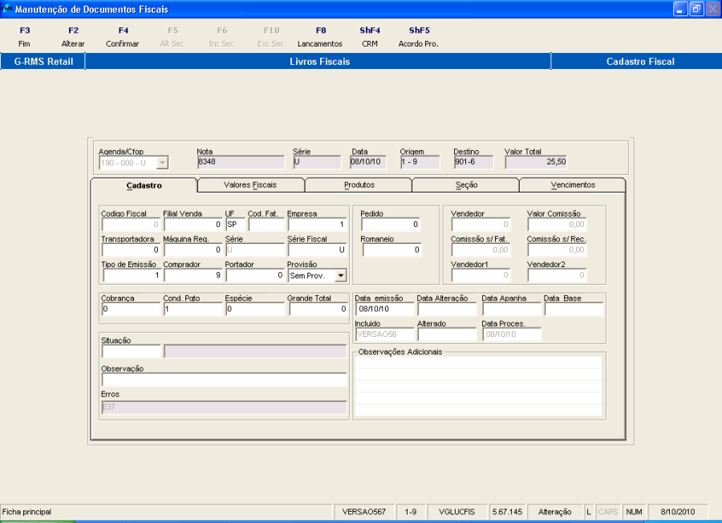Click the Comprador field
The height and width of the screenshot is (523, 722).
(193, 276)
